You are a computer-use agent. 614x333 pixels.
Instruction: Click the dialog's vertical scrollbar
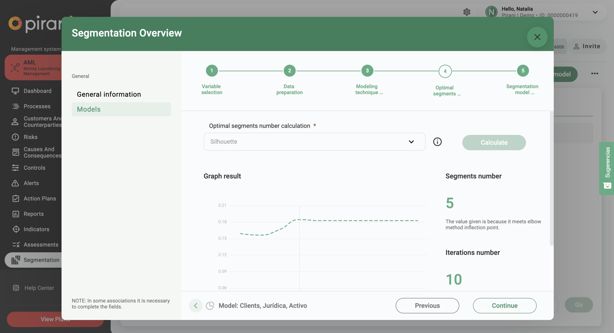552,179
